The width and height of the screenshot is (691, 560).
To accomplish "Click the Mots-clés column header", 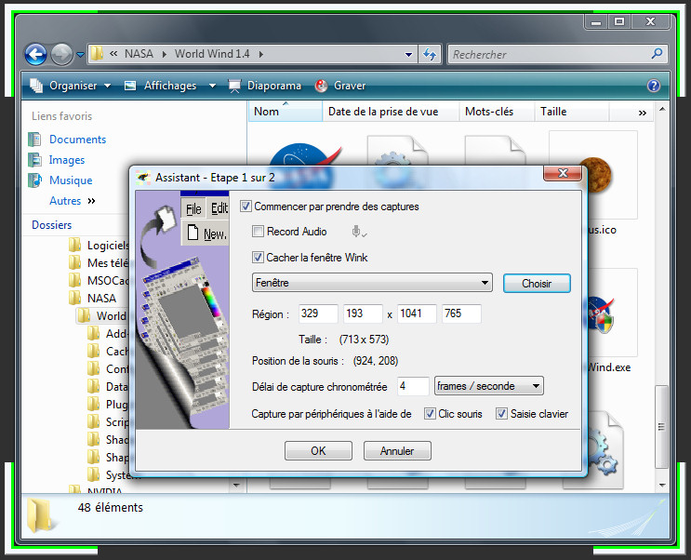I will point(497,112).
